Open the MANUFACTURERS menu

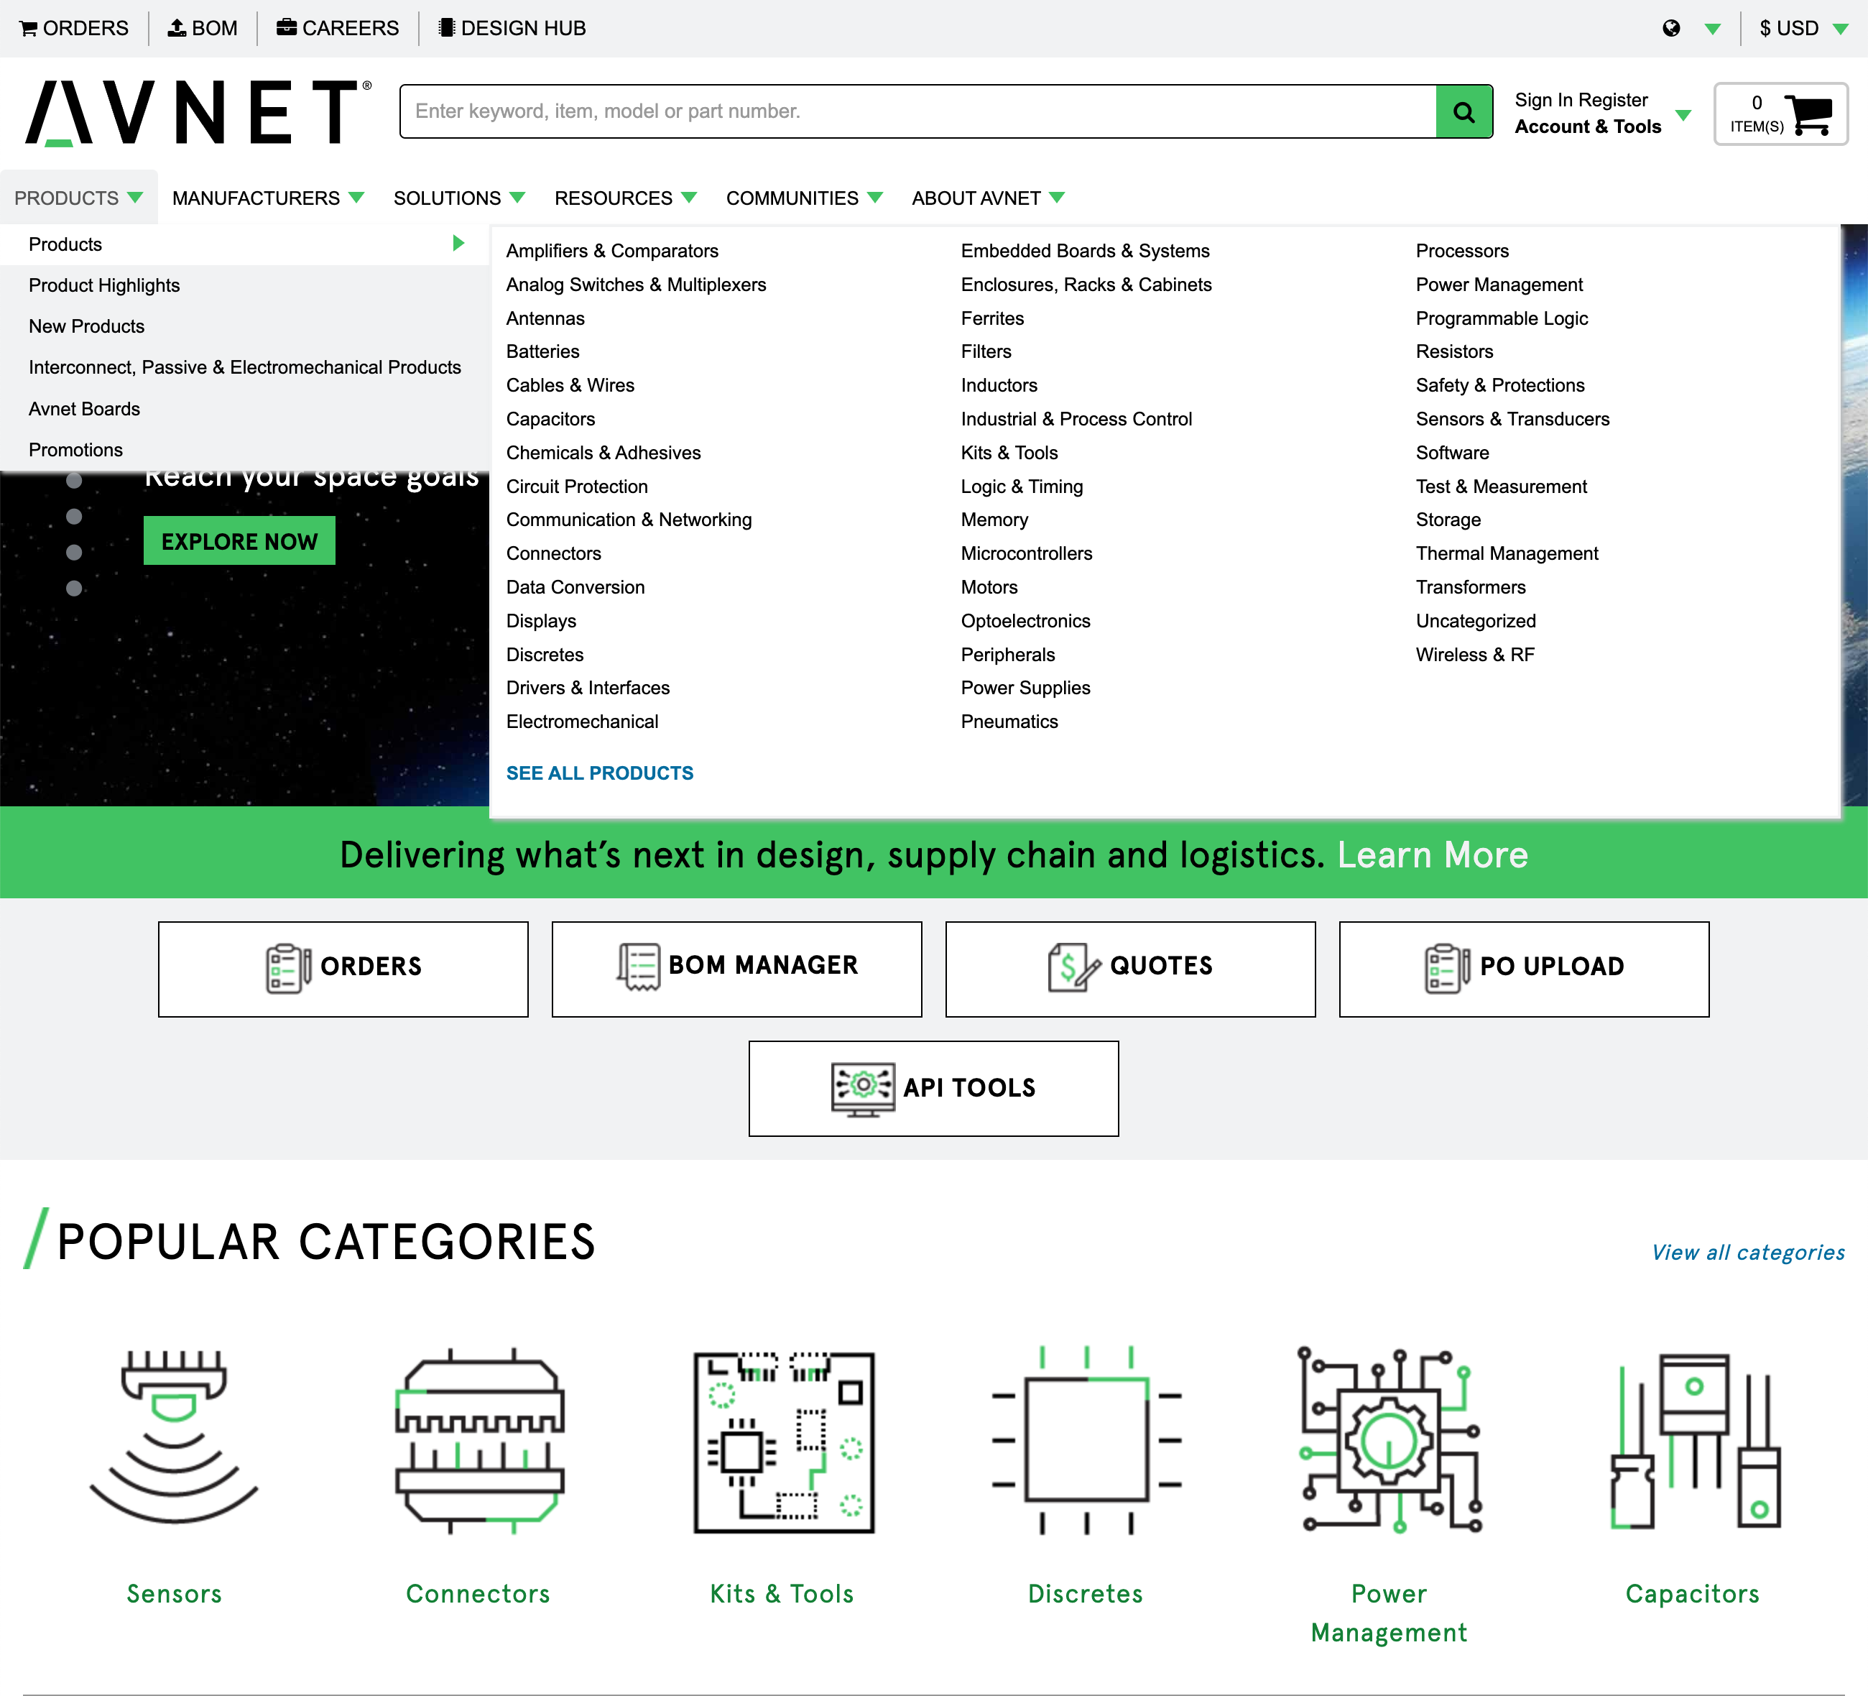click(x=256, y=198)
